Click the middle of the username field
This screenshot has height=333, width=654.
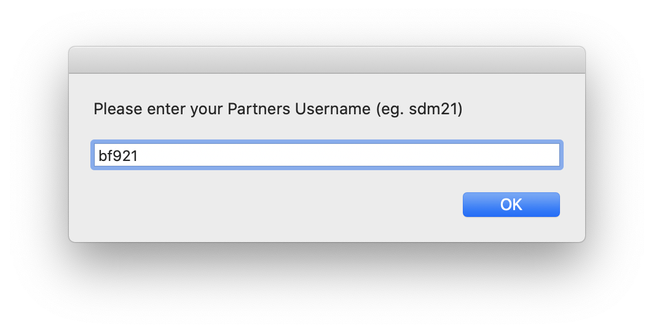(326, 155)
